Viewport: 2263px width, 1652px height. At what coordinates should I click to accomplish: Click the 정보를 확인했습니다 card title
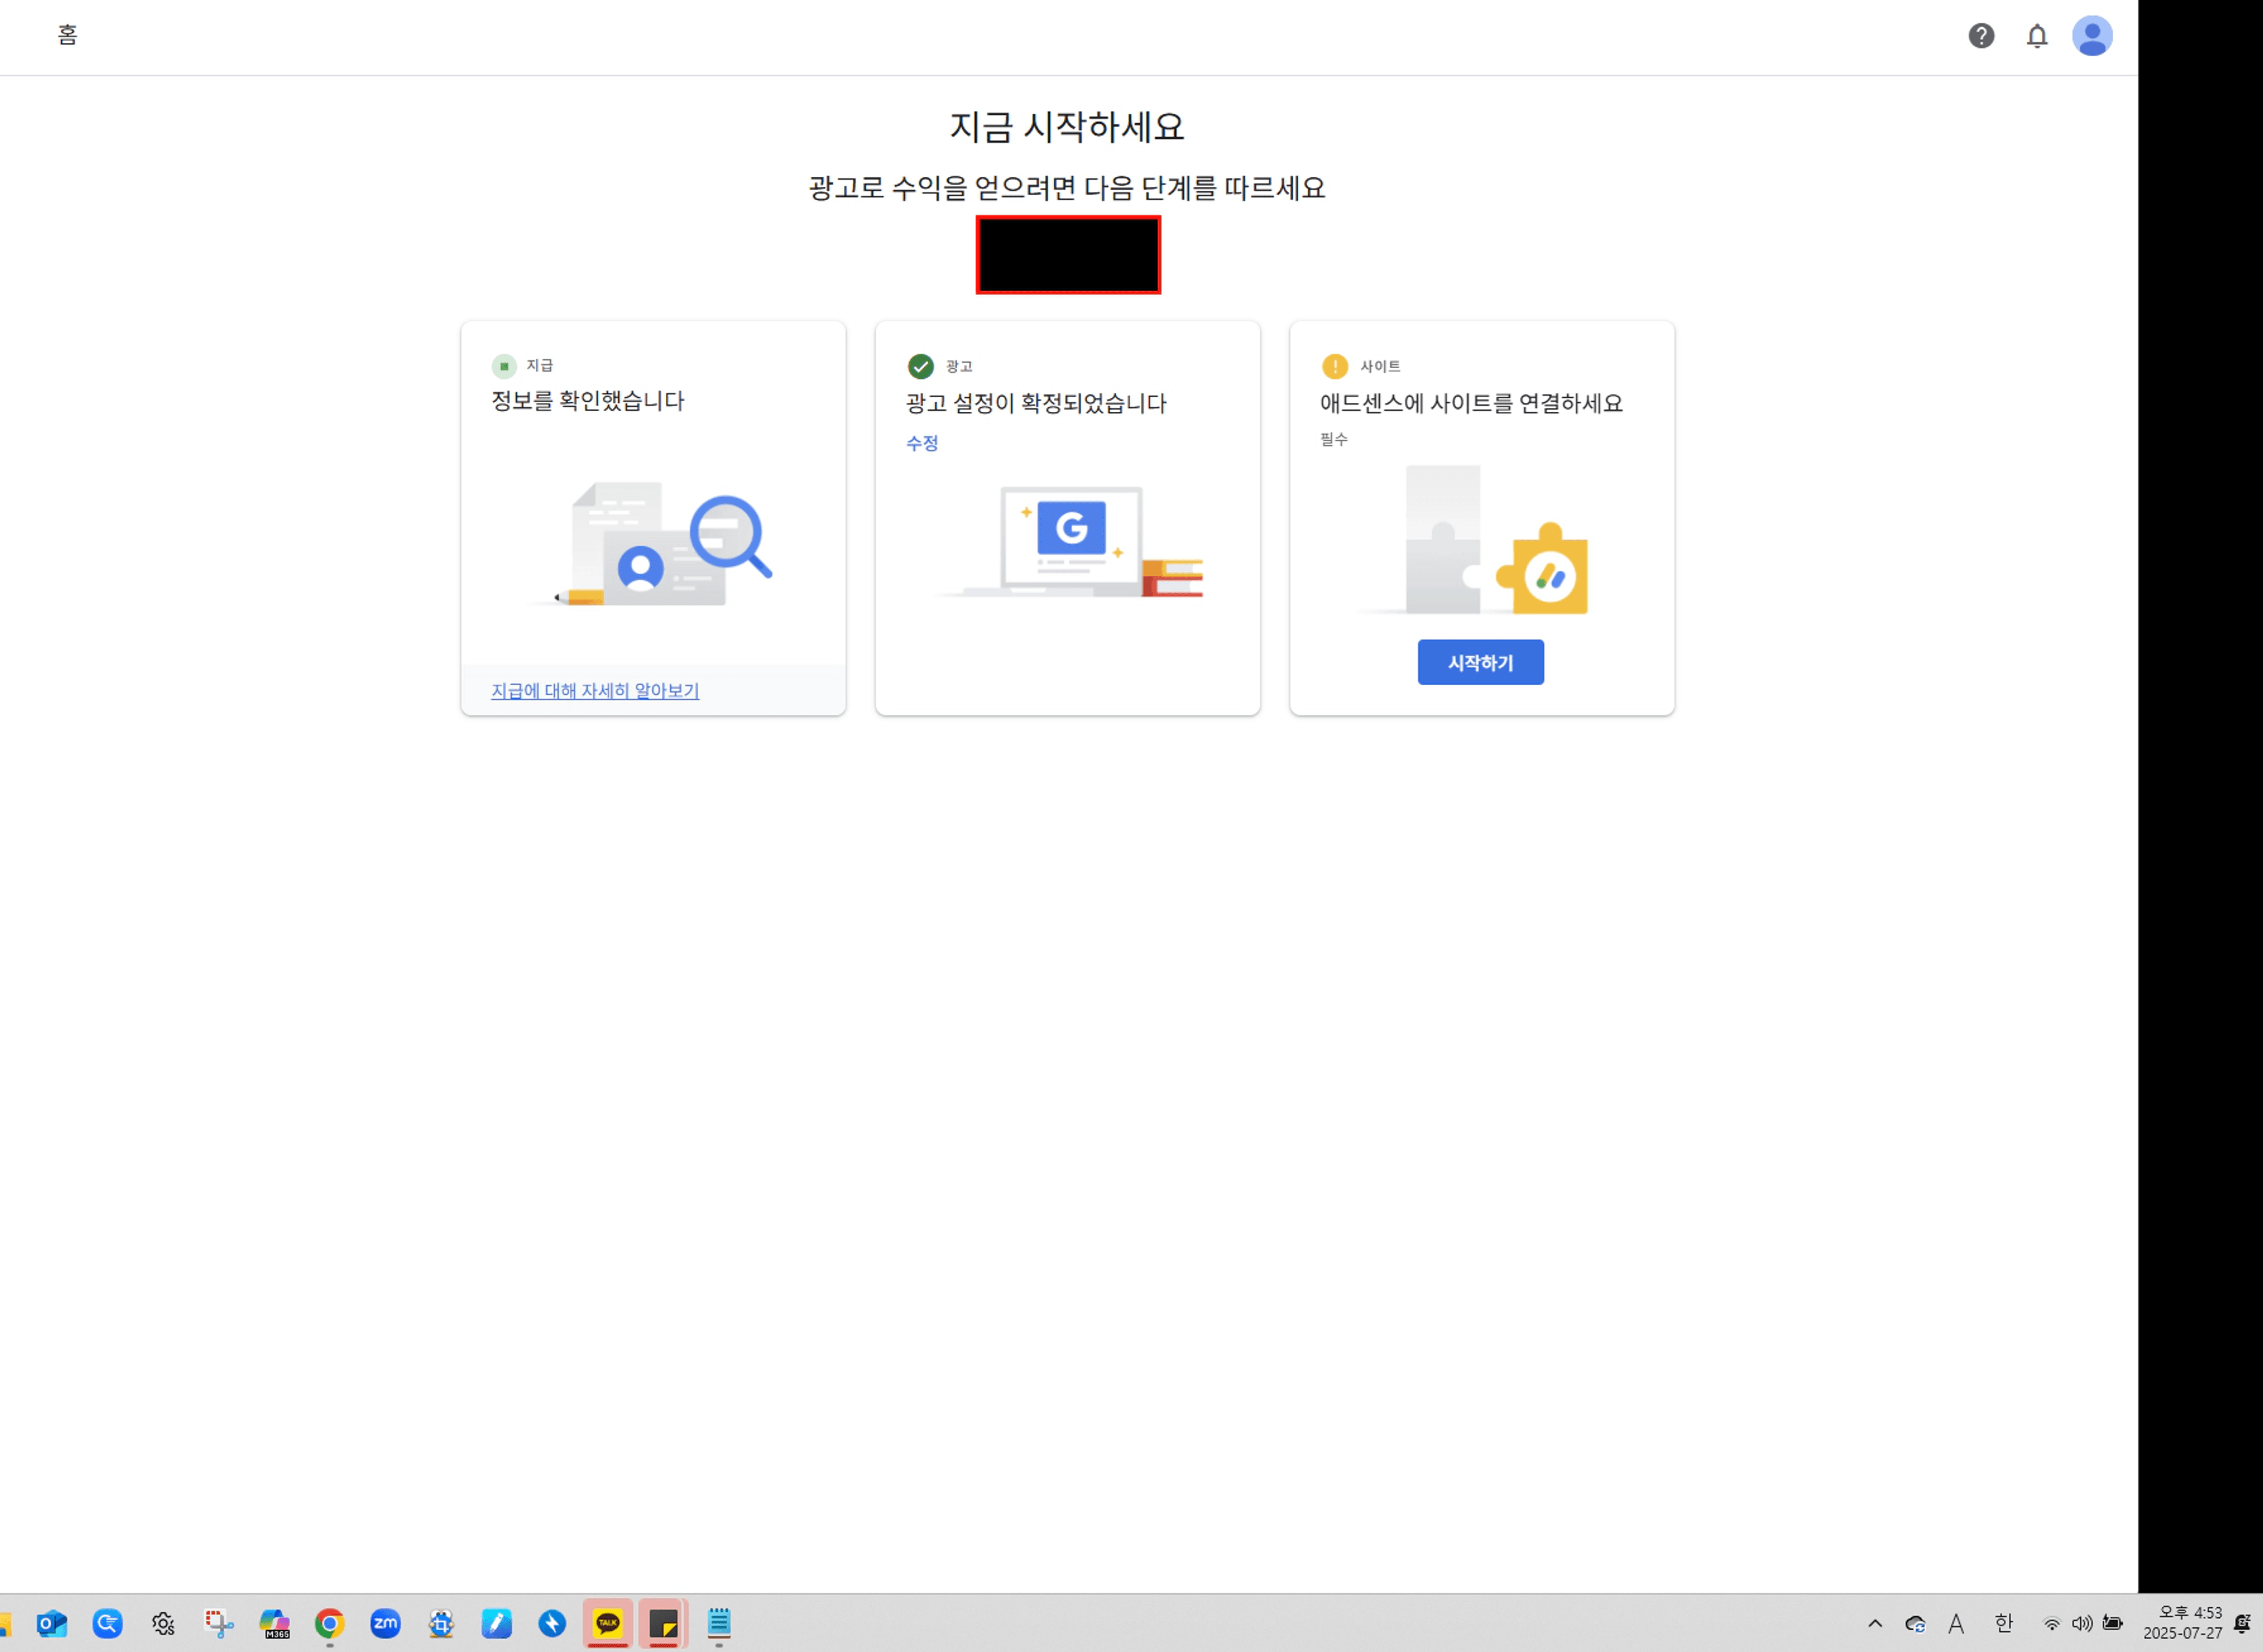coord(588,401)
